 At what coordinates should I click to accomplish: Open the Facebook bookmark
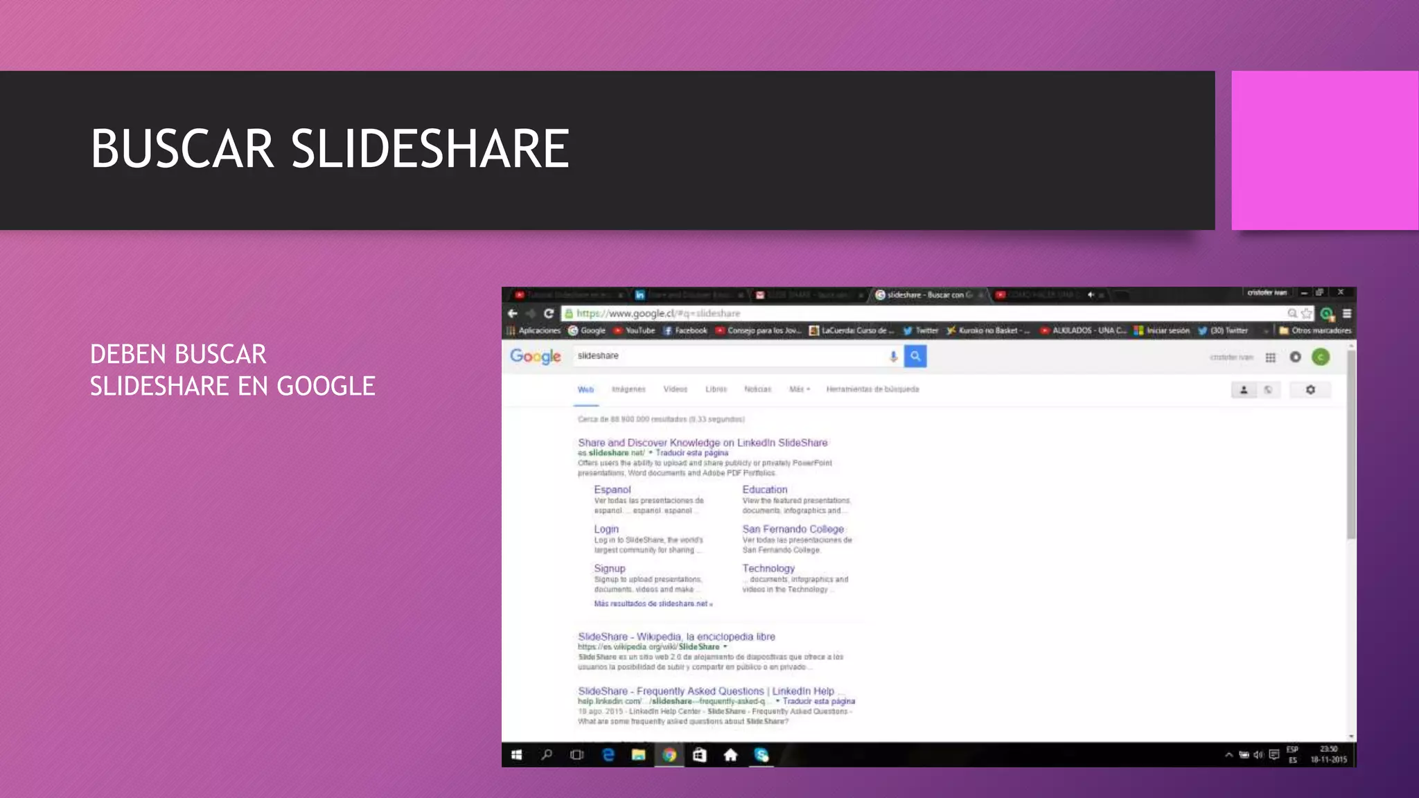(x=685, y=330)
